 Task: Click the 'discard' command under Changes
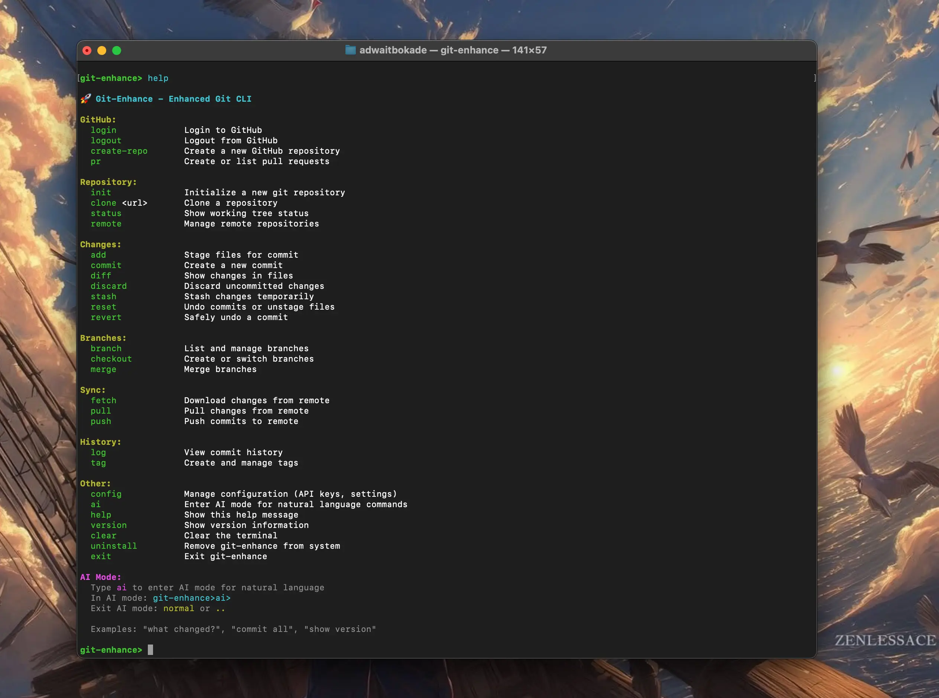108,286
